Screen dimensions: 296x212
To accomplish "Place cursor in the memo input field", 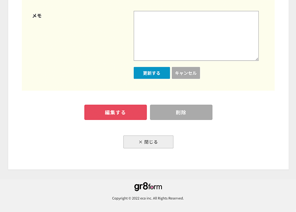I will (x=196, y=35).
